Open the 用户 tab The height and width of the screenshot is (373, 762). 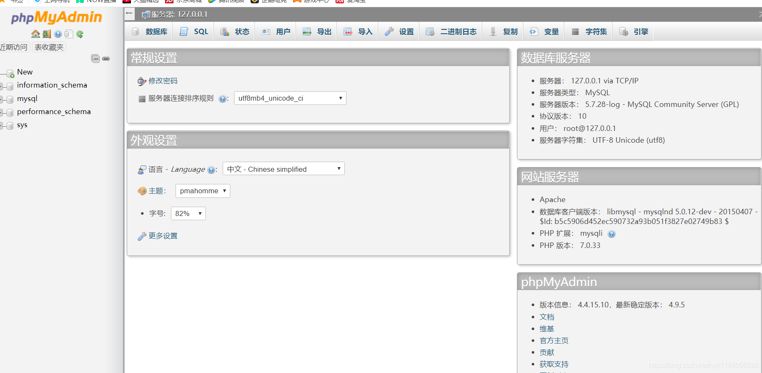[x=276, y=32]
